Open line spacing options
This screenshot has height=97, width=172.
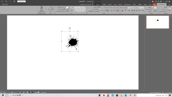(x=106, y=8)
